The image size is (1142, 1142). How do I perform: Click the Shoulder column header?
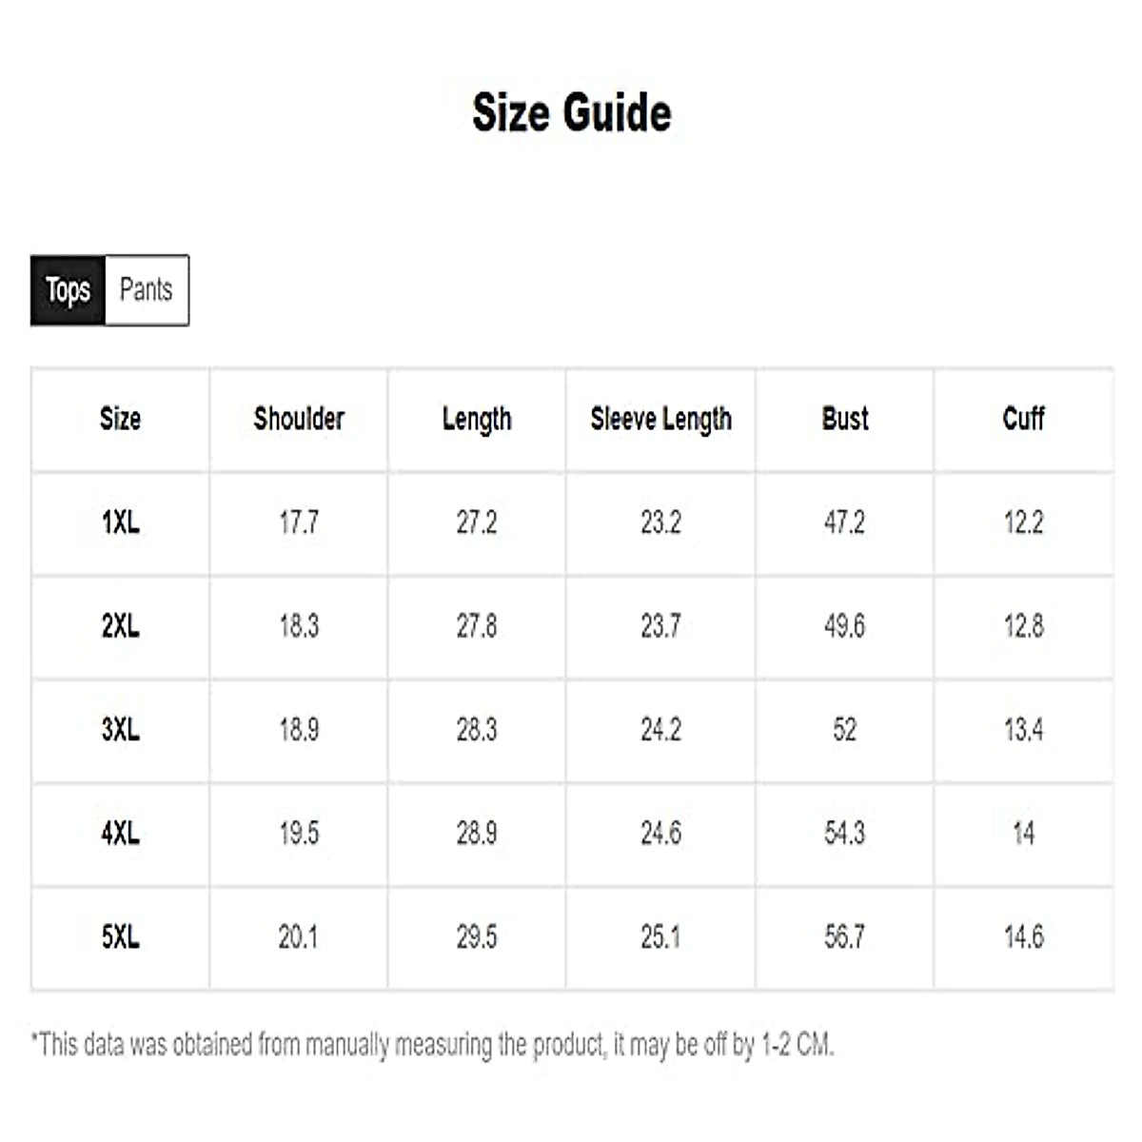point(299,419)
